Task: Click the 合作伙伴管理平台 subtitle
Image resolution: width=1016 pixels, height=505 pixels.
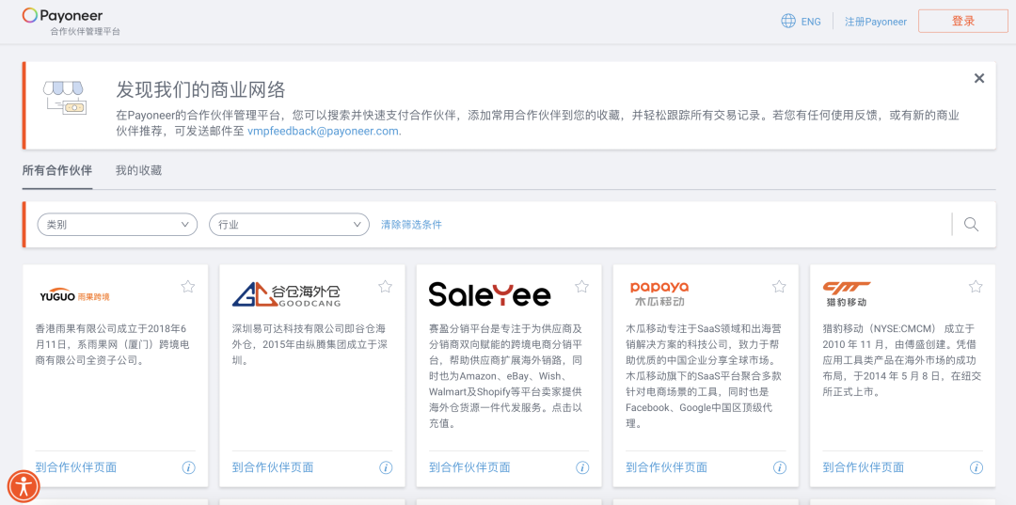Action: (85, 32)
